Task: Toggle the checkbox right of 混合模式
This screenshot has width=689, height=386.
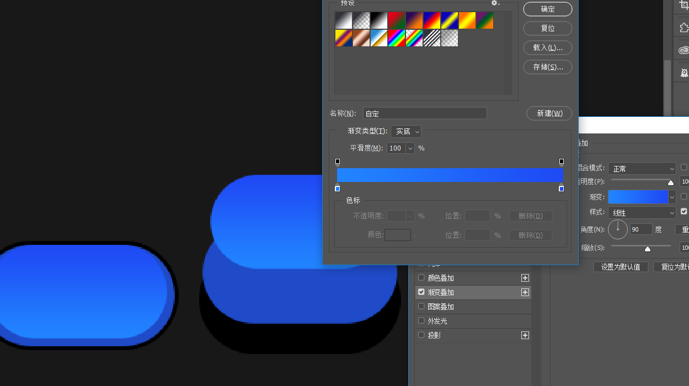Action: pos(684,167)
